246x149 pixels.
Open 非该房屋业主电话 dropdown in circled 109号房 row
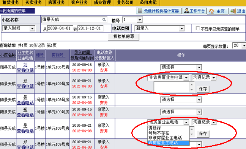[168, 78]
